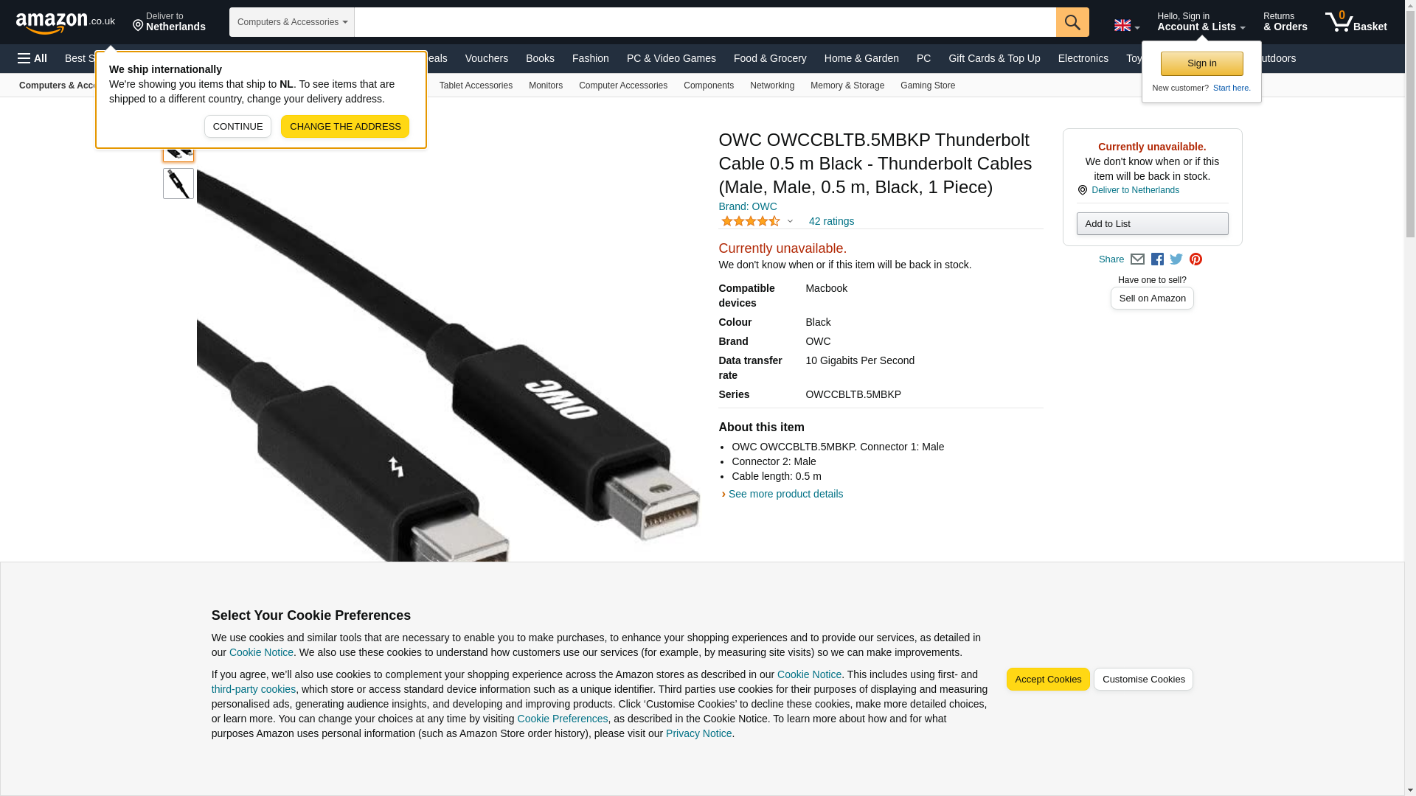Expand the Computers & Accessories search category dropdown
Viewport: 1416px width, 796px height.
[x=292, y=22]
